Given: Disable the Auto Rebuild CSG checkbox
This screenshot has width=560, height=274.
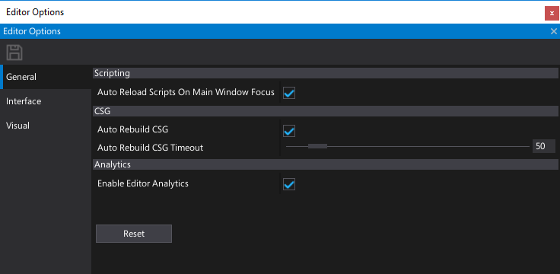Looking at the screenshot, I should click(289, 131).
